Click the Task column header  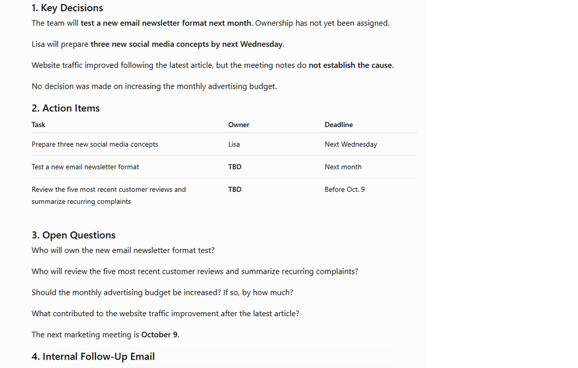coord(38,125)
